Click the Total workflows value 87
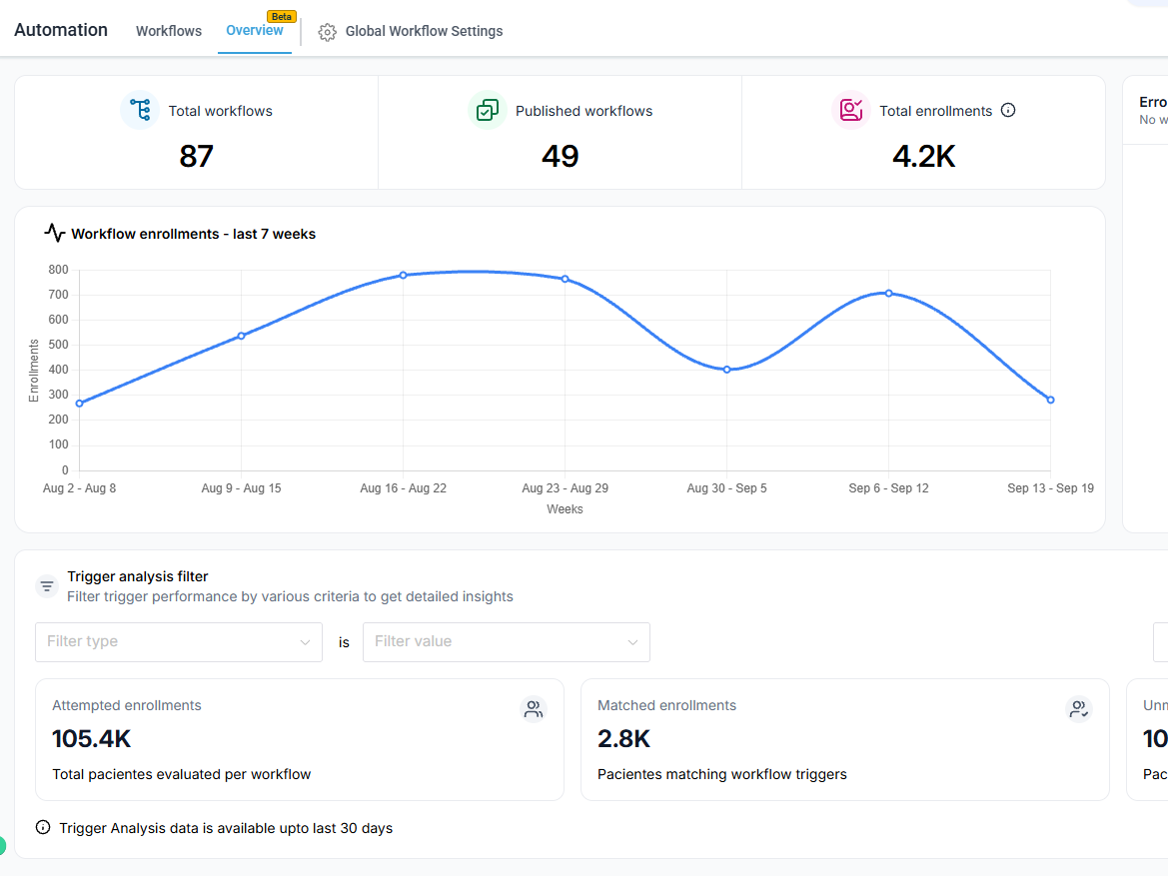 point(197,157)
